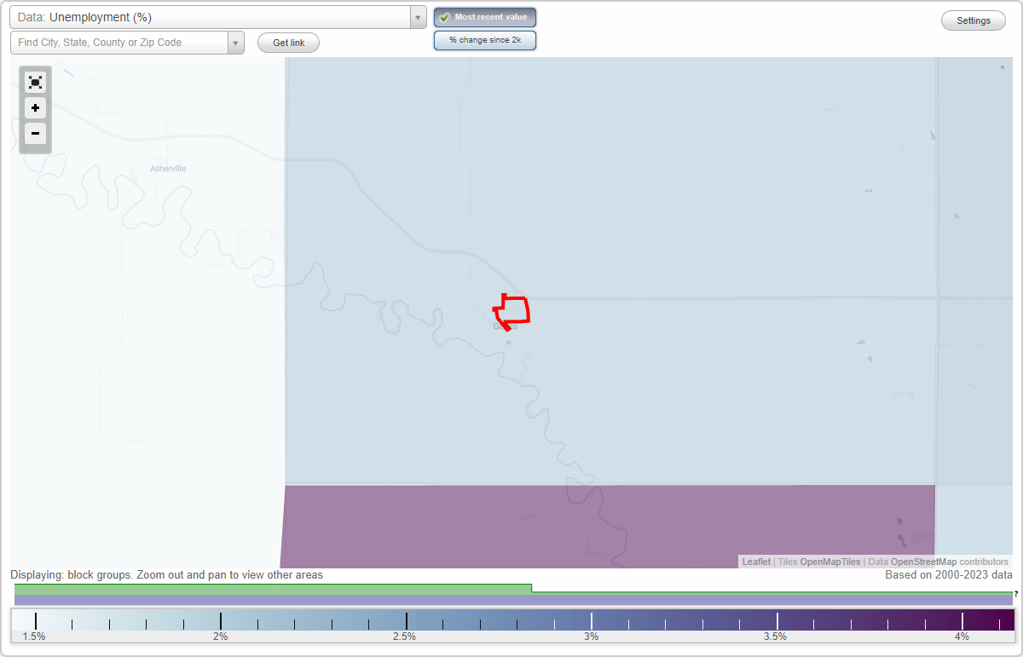This screenshot has width=1023, height=657.
Task: Click the Get link button
Action: pos(288,43)
